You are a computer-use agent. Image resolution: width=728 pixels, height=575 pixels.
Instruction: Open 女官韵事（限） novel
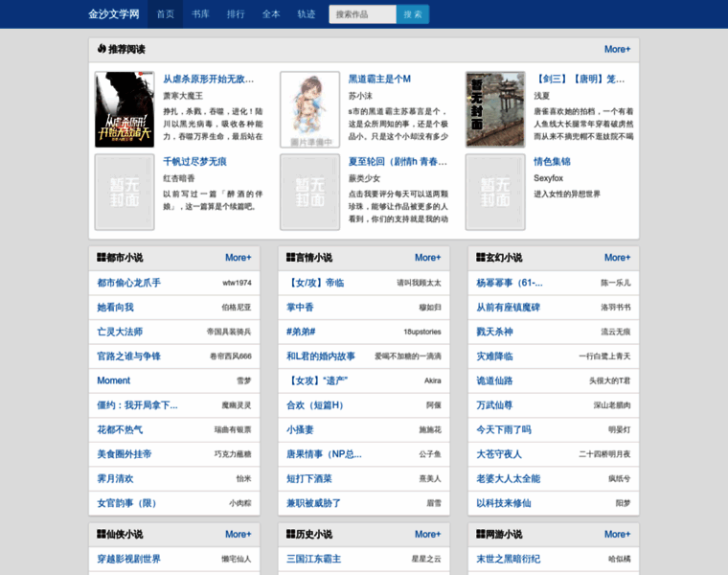[126, 503]
